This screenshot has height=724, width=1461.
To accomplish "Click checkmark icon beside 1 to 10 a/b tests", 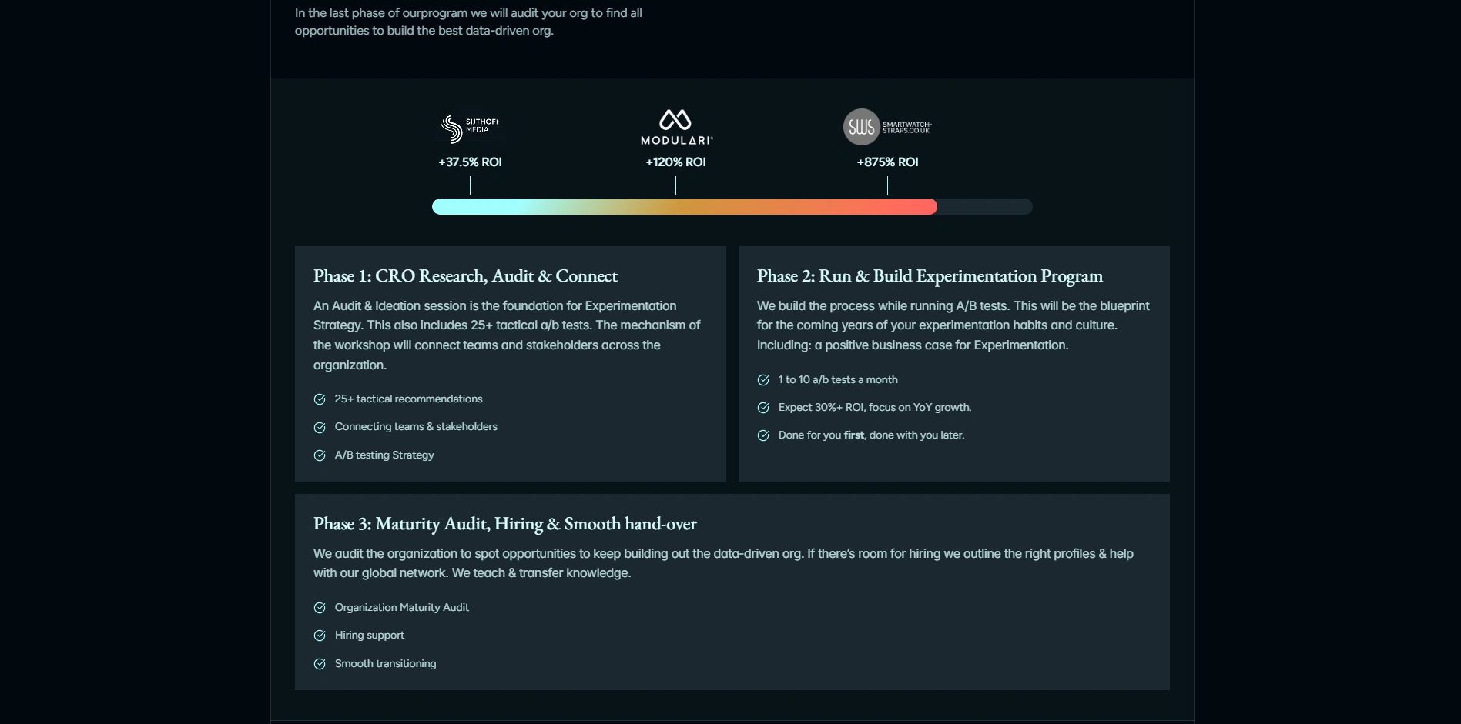I will [x=763, y=380].
